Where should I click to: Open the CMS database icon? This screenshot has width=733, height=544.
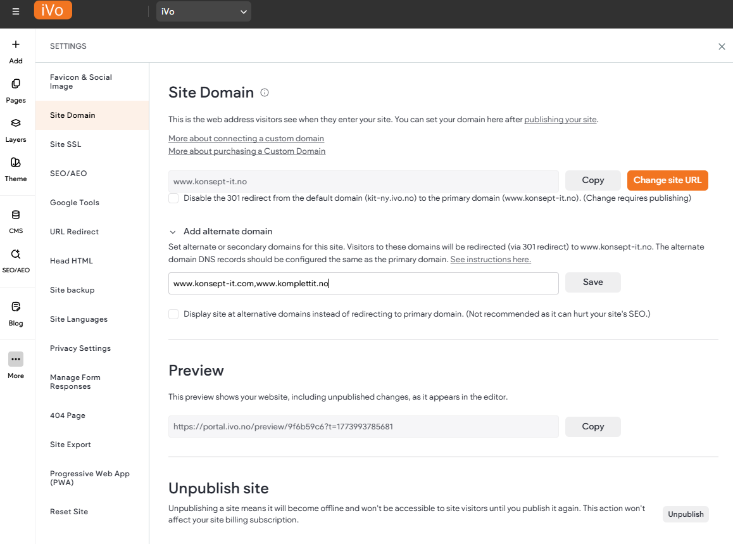(x=16, y=215)
